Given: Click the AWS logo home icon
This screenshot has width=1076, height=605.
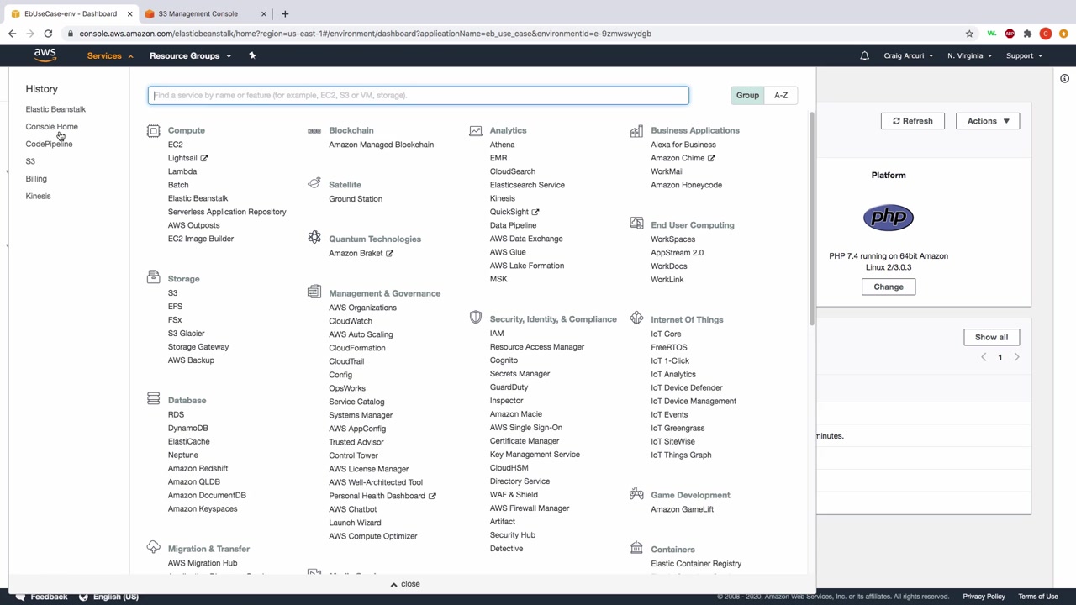Looking at the screenshot, I should (45, 55).
